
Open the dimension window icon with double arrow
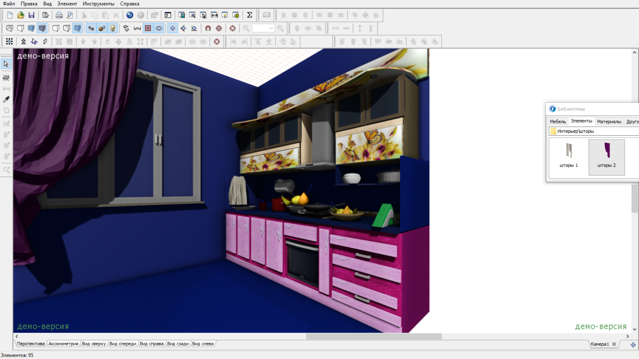[214, 15]
